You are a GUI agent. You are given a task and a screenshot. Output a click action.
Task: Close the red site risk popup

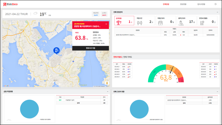[106, 24]
